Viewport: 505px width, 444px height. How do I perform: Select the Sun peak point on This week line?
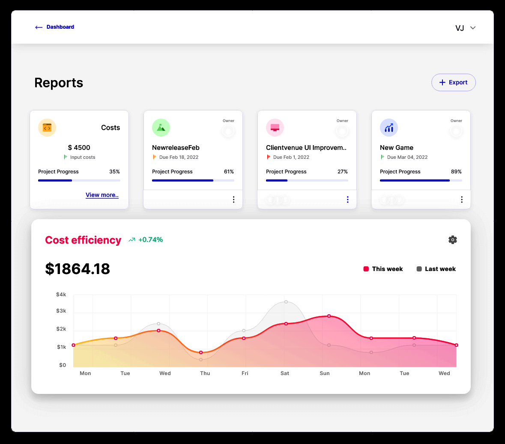point(329,316)
